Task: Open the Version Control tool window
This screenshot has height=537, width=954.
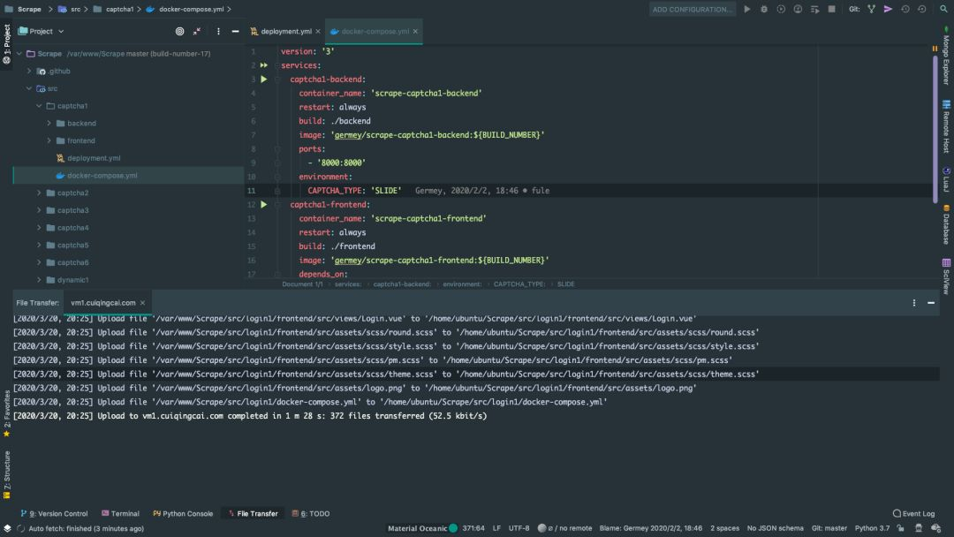Action: 54,513
